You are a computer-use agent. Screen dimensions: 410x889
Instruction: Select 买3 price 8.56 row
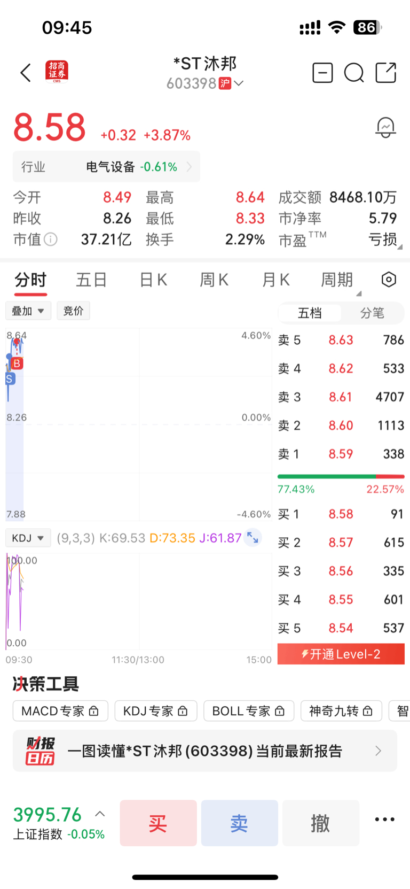point(341,571)
